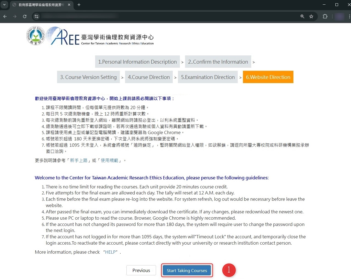Click browser back arrow
351x280 pixels.
point(5,16)
